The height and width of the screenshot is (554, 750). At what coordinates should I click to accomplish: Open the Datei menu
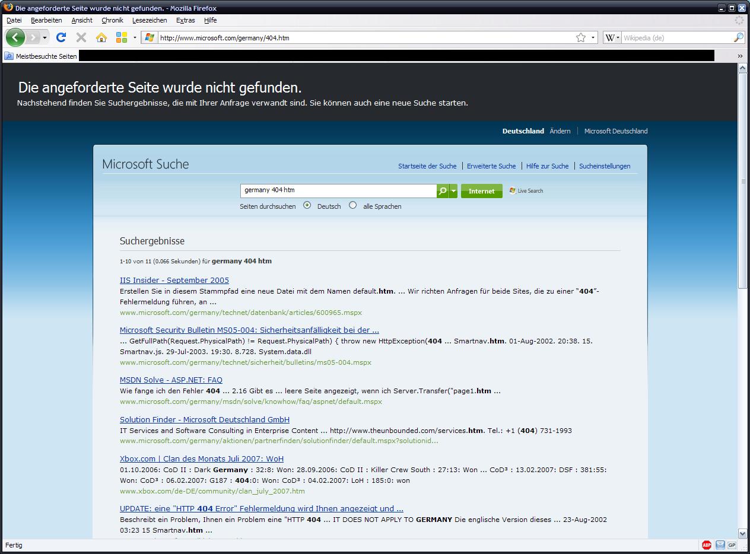[x=14, y=20]
